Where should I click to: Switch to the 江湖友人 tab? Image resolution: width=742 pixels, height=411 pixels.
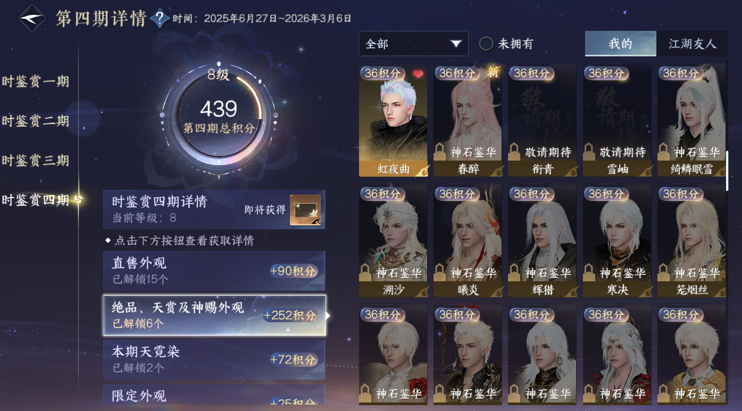click(693, 44)
